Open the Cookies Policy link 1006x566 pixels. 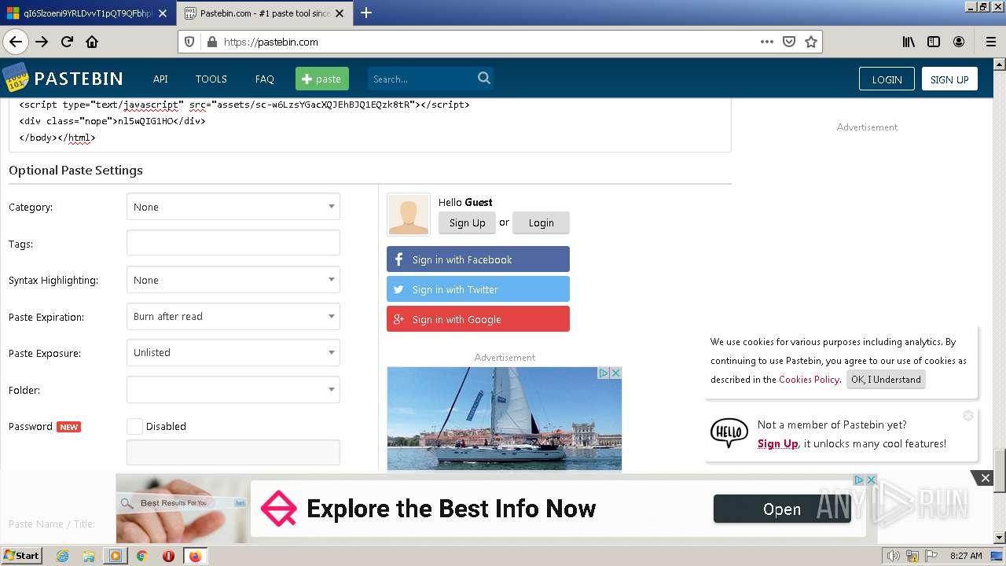pyautogui.click(x=809, y=379)
